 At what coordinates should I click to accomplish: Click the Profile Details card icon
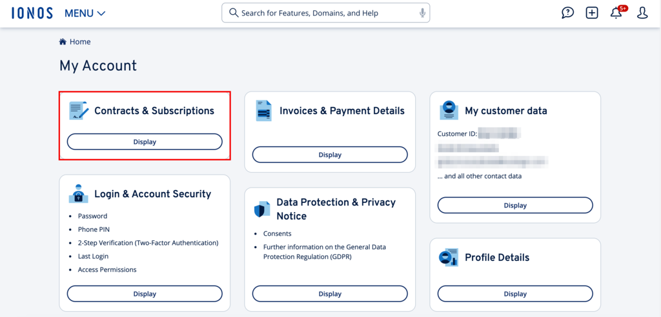[449, 257]
